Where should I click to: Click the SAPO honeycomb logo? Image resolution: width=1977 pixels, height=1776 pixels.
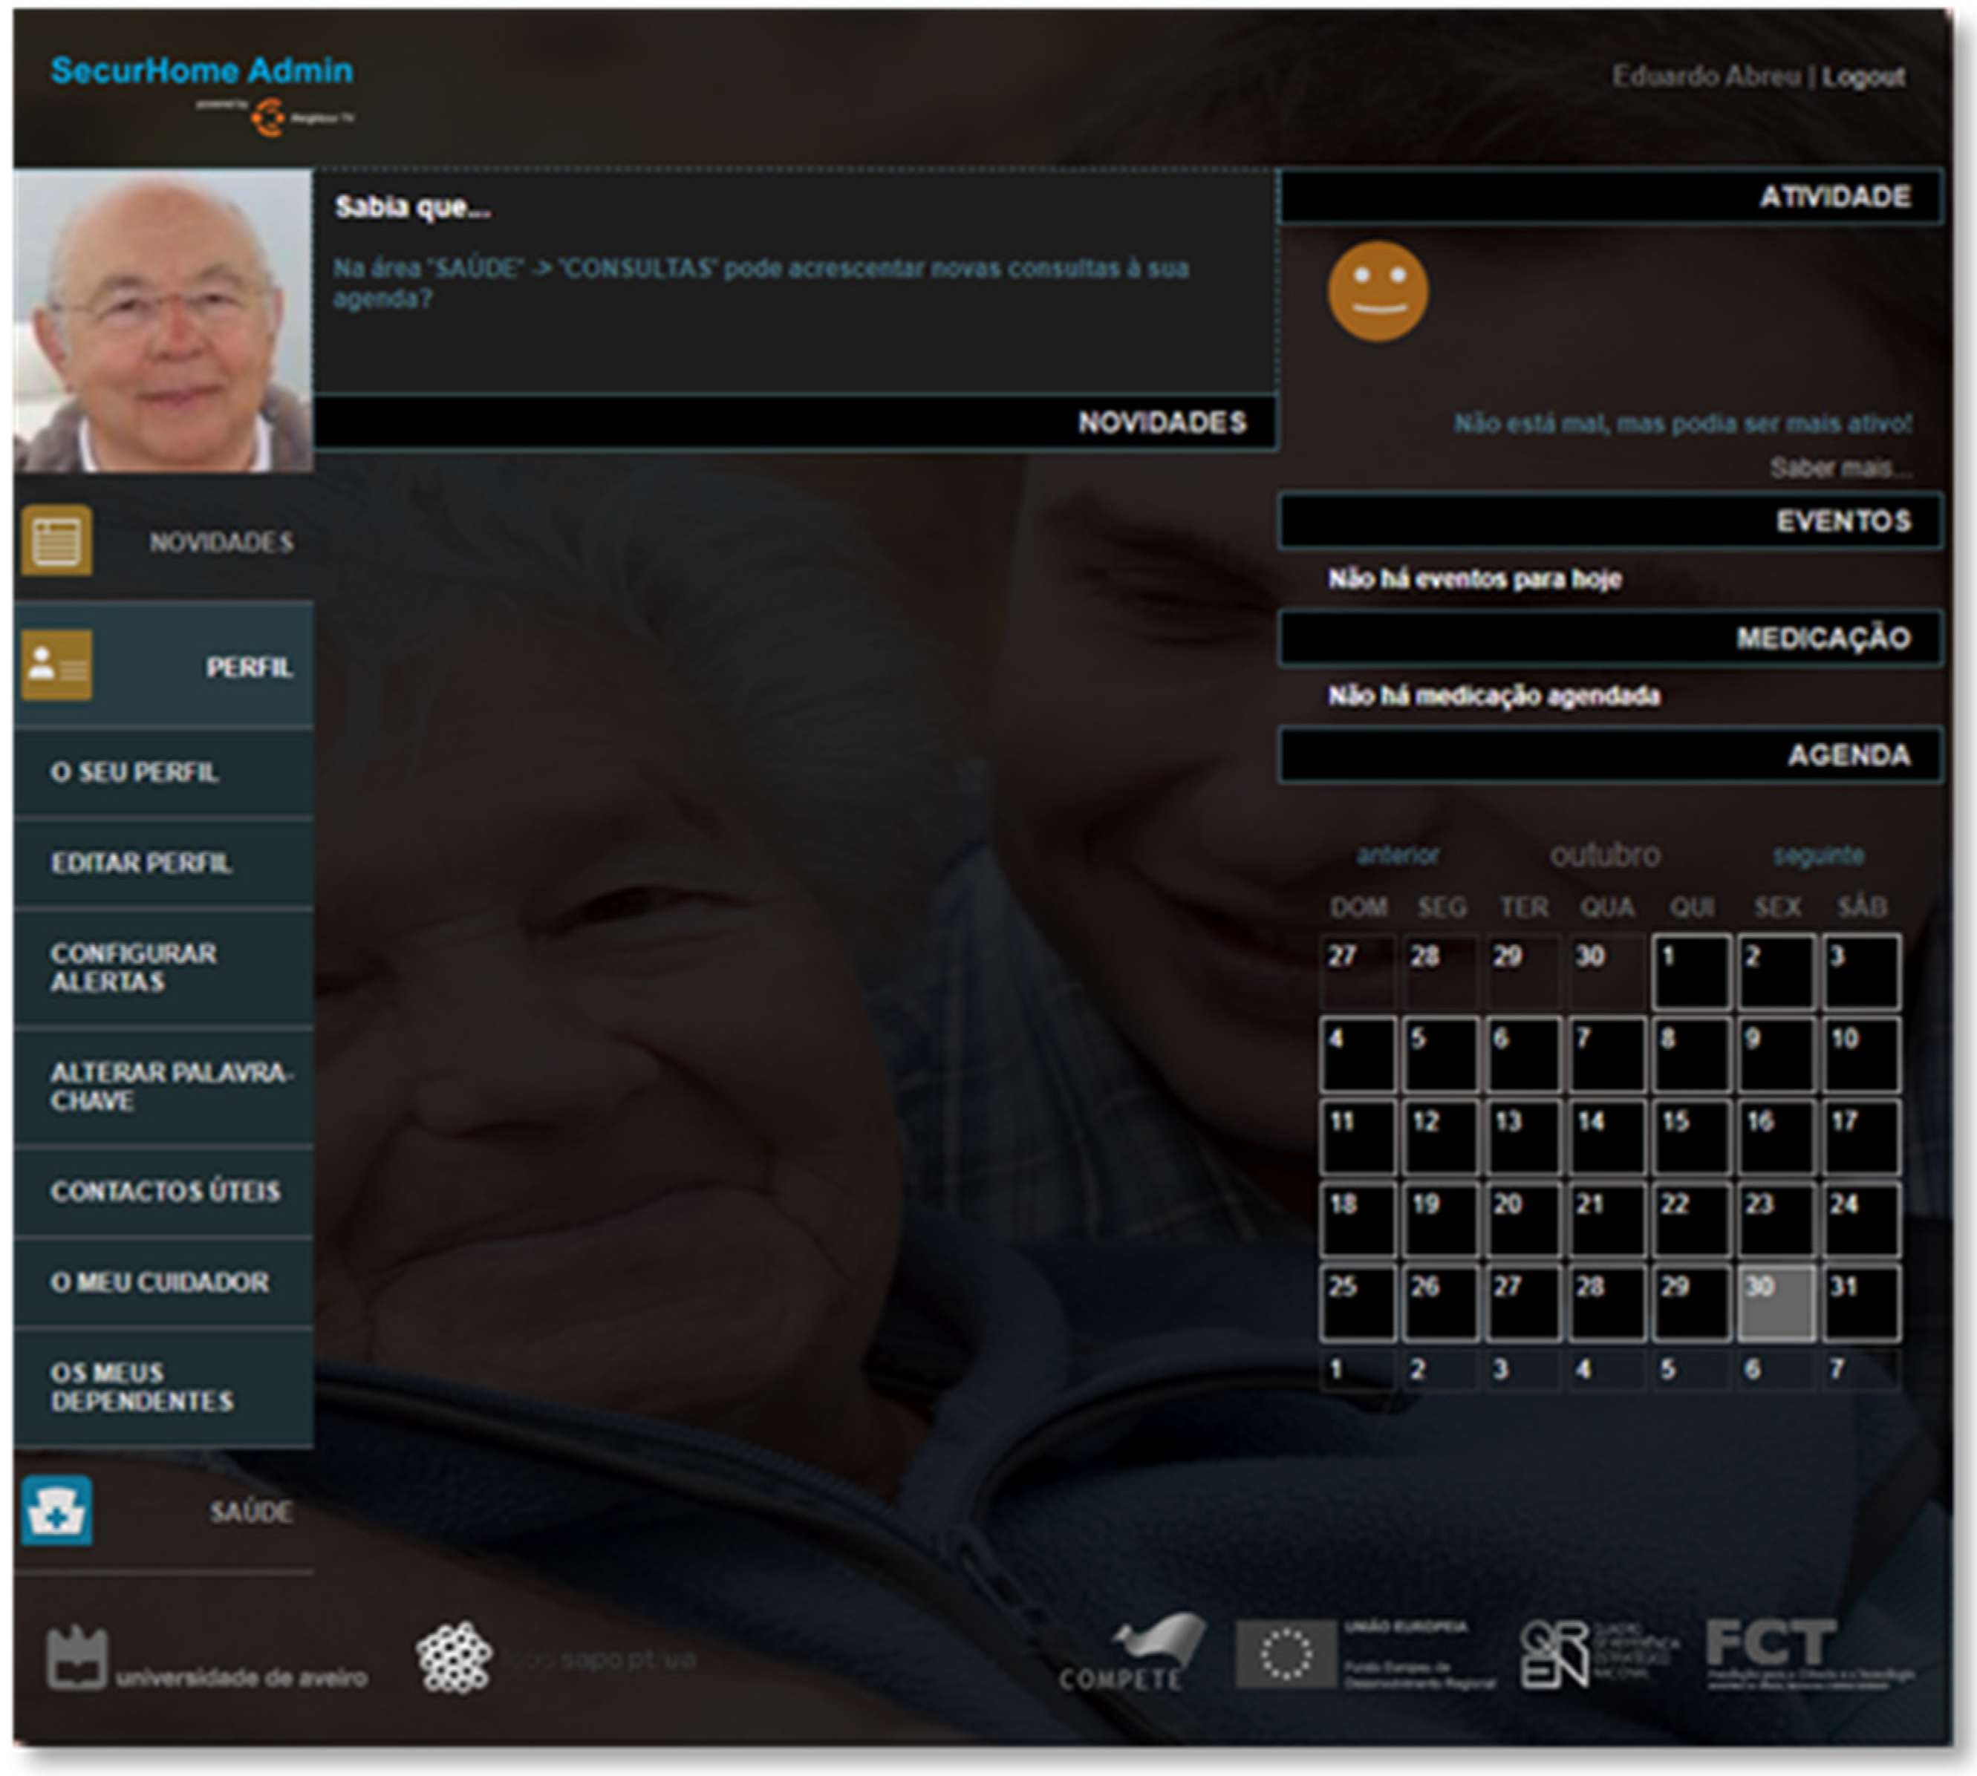point(453,1657)
